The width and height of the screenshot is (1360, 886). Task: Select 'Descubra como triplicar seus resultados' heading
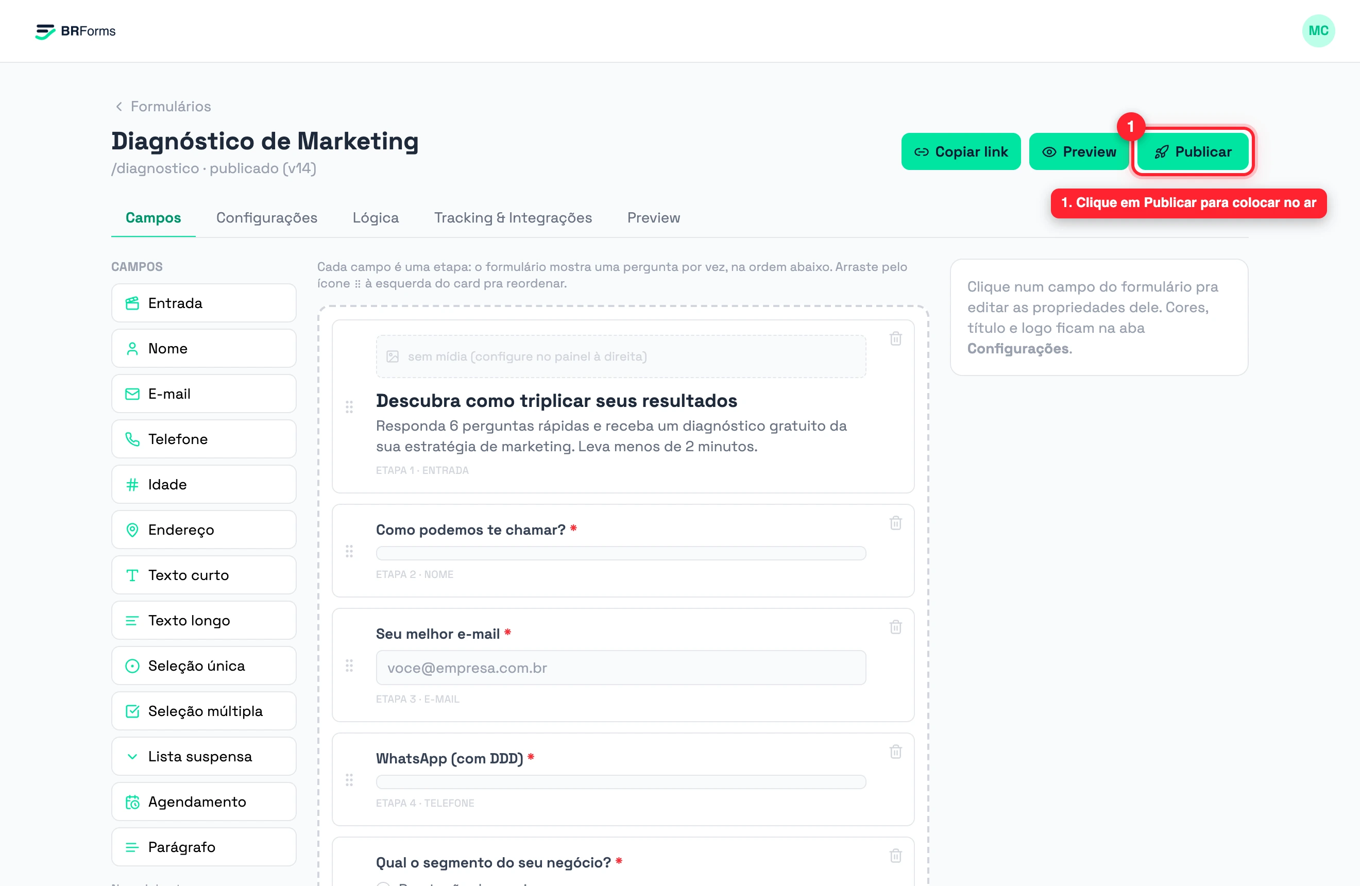pos(556,401)
